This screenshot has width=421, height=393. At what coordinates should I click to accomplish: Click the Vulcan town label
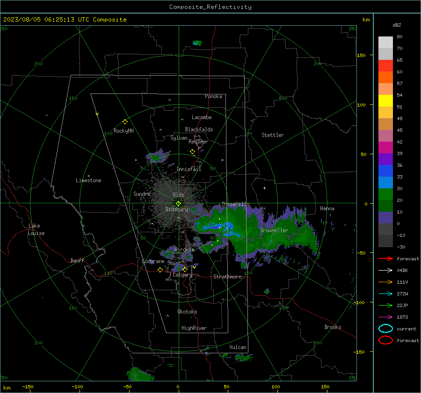238,347
